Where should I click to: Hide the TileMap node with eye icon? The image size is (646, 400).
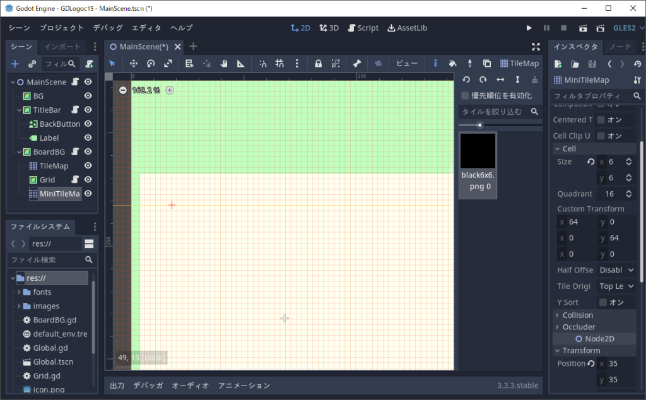pyautogui.click(x=88, y=166)
